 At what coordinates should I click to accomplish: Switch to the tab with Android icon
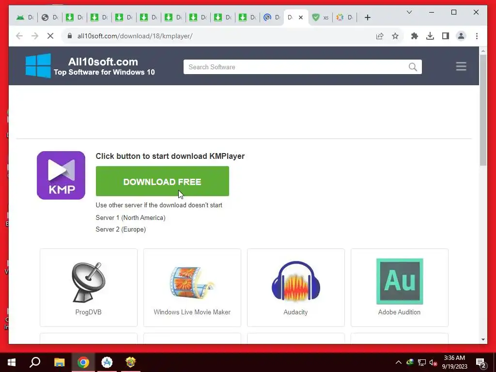pos(25,17)
